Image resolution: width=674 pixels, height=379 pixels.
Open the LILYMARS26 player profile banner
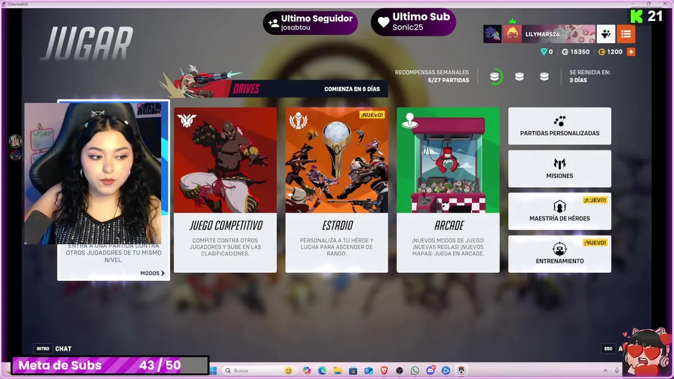click(x=549, y=34)
